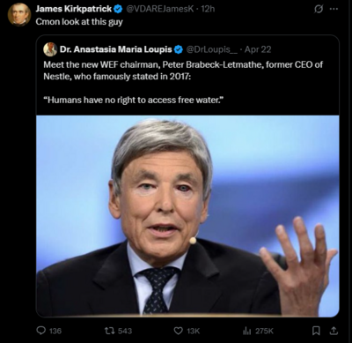Open view analytics bar chart icon
Image resolution: width=352 pixels, height=343 pixels.
[x=246, y=331]
